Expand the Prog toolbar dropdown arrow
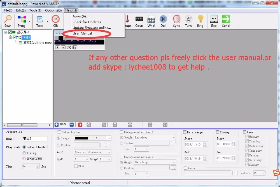The height and width of the screenshot is (187, 280). [x=30, y=21]
